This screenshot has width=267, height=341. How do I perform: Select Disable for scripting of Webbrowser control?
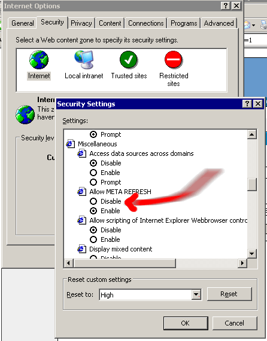click(93, 230)
